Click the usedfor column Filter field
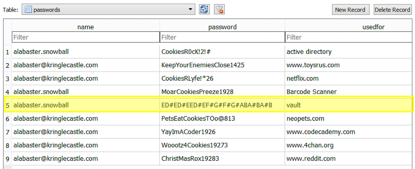The height and width of the screenshot is (169, 415). tap(348, 37)
